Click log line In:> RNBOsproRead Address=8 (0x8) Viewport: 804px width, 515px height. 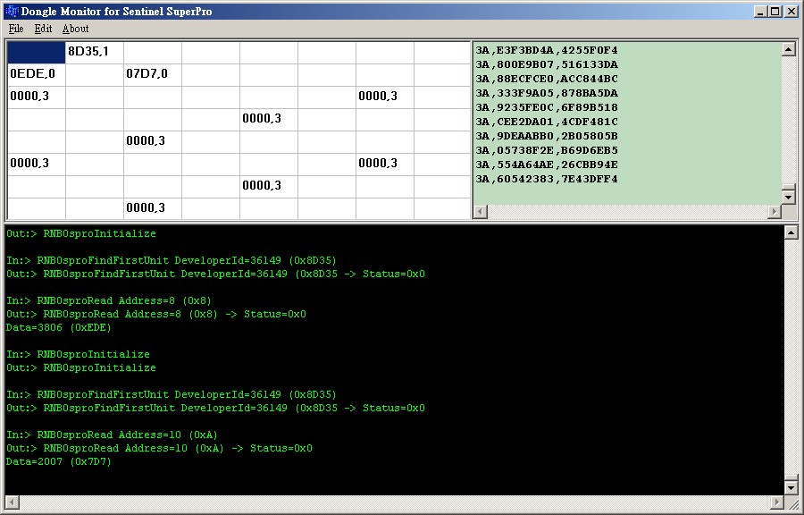109,300
